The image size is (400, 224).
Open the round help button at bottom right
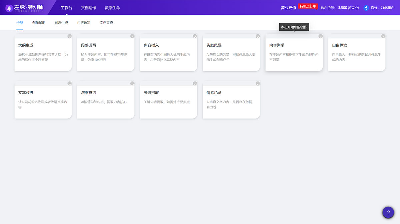pyautogui.click(x=388, y=212)
